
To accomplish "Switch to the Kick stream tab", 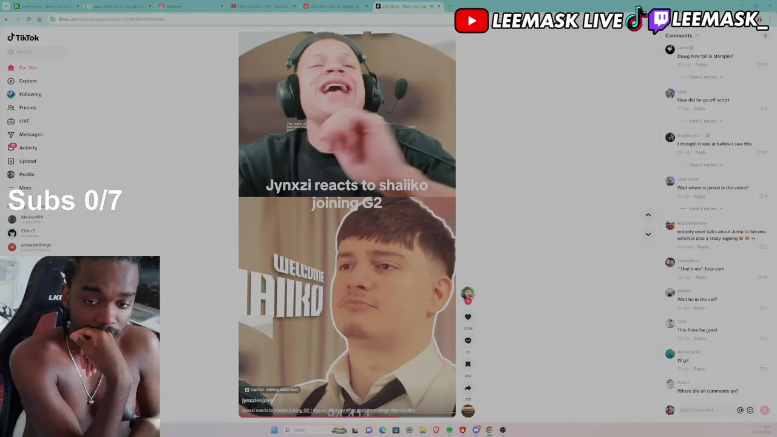I will [46, 6].
